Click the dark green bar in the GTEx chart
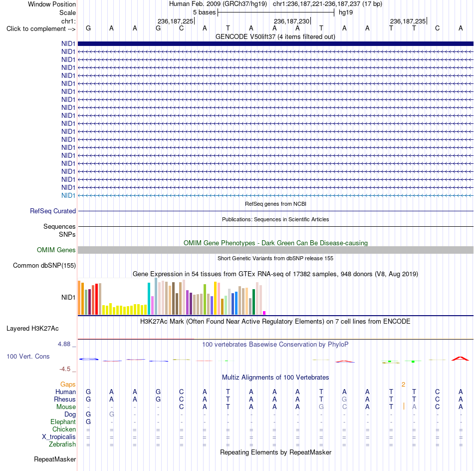474x471 pixels. 253,302
